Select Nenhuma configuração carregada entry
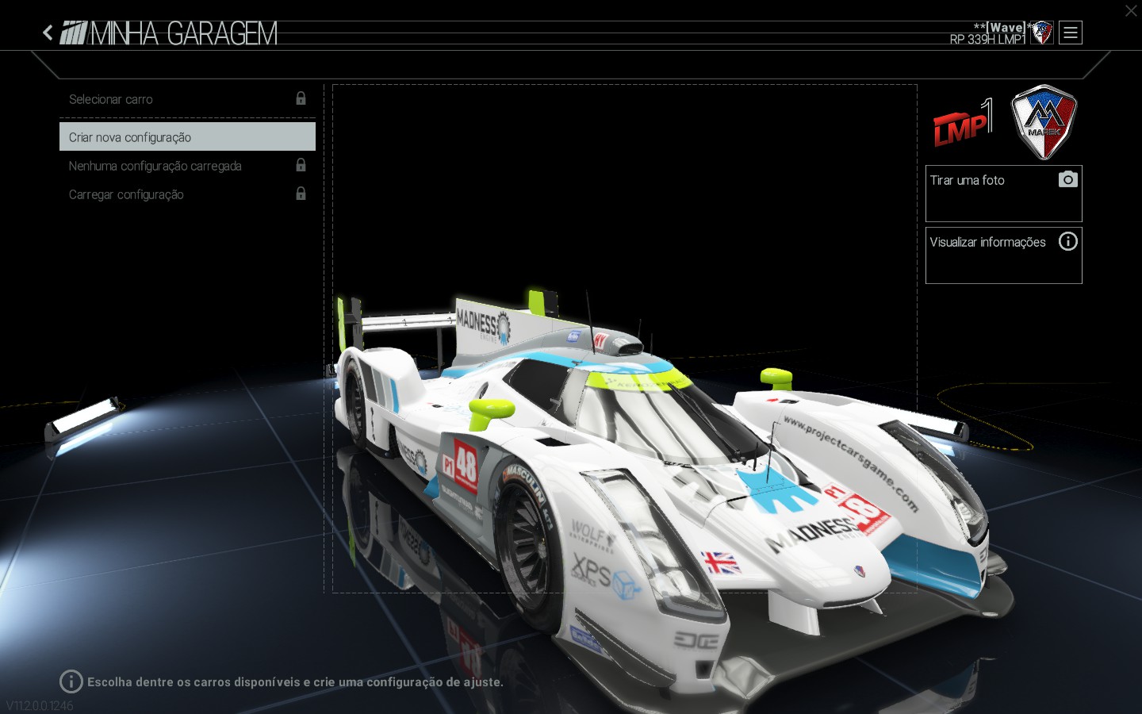 (187, 166)
